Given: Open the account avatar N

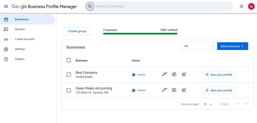Looking at the screenshot, I should pyautogui.click(x=251, y=6).
